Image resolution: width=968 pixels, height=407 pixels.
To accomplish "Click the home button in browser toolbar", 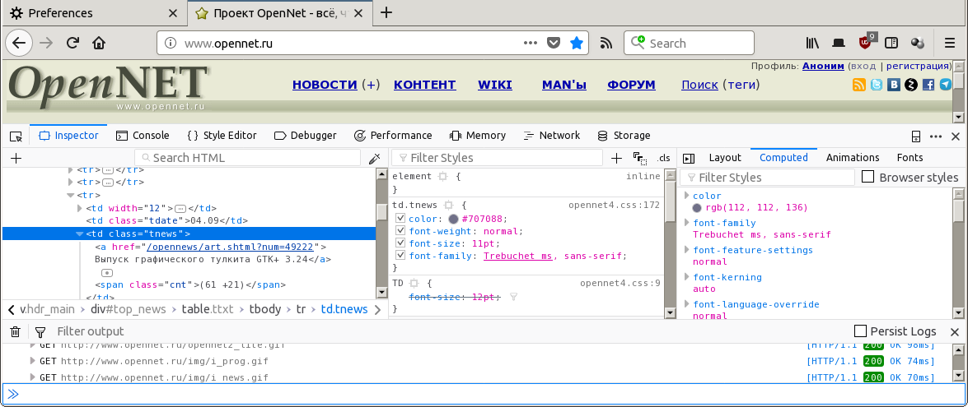I will [x=99, y=43].
